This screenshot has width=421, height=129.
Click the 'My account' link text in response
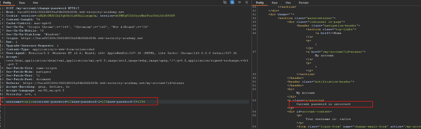click(325, 56)
